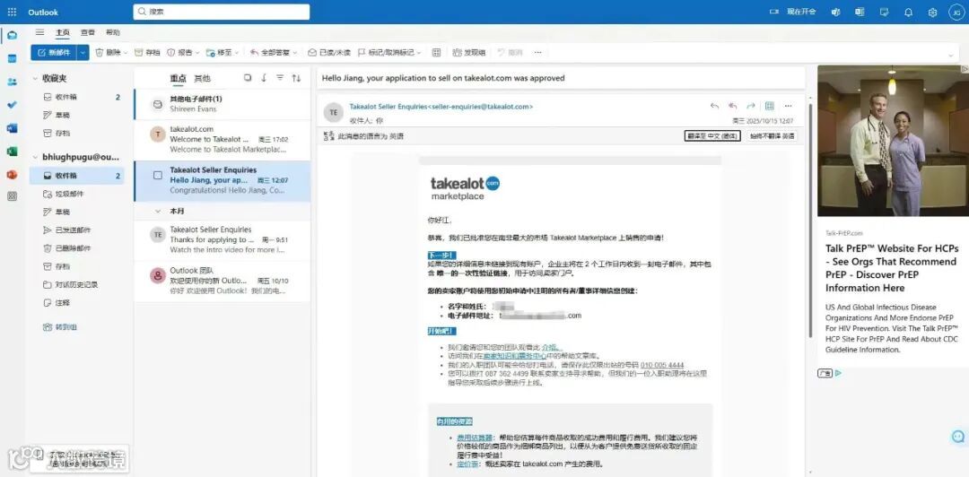Open the Sort arrows in message list
Screen dimensions: 969x477
[x=296, y=78]
